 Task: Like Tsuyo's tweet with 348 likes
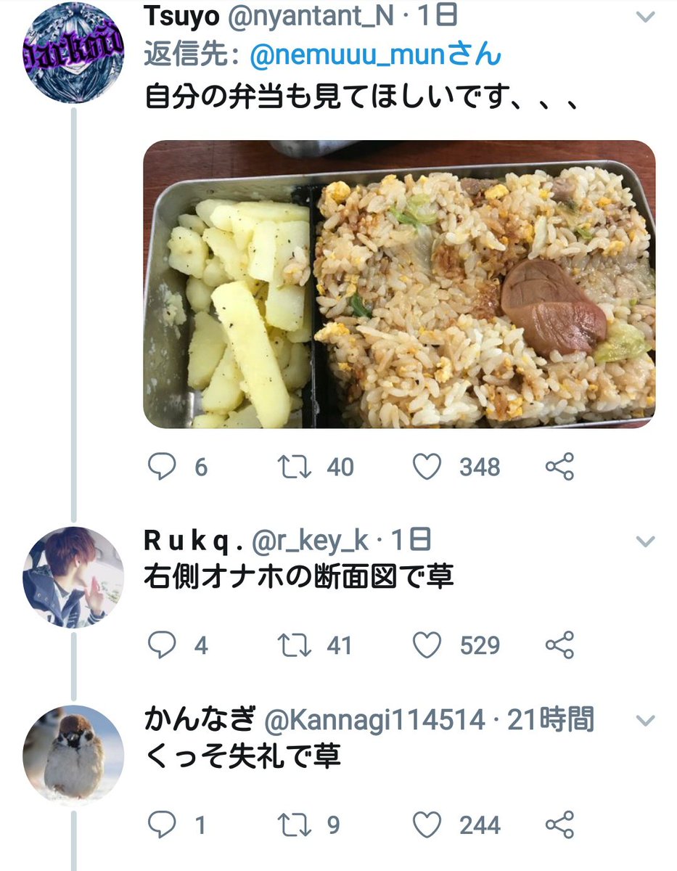pos(427,467)
